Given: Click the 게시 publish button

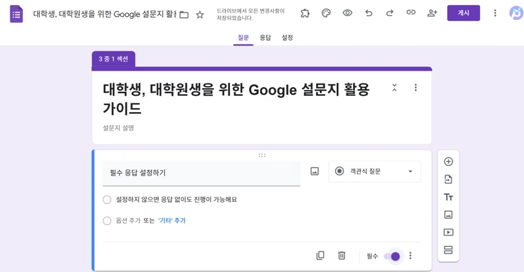Looking at the screenshot, I should [463, 13].
